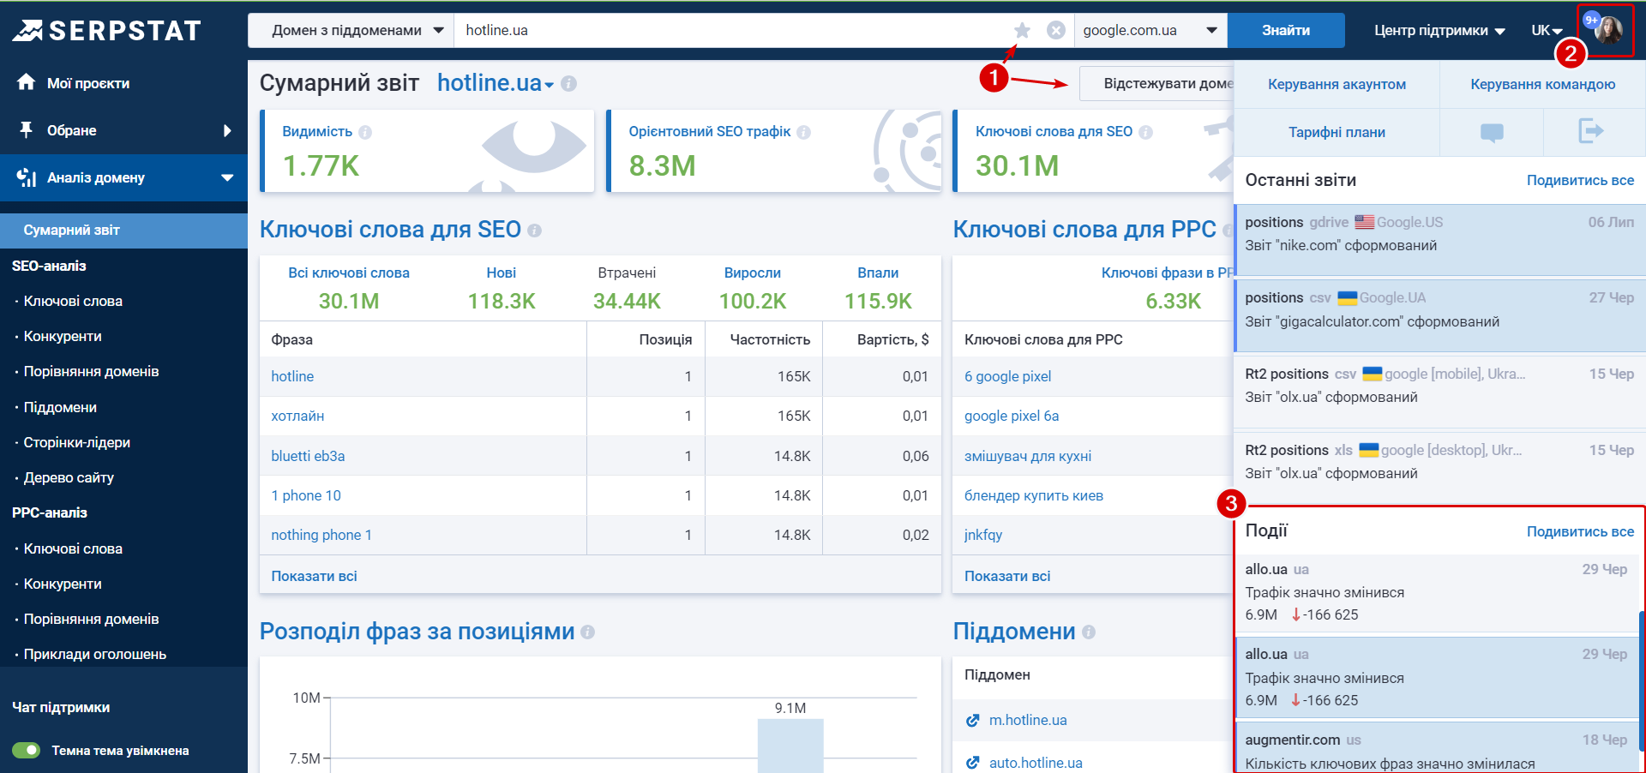The height and width of the screenshot is (773, 1646).
Task: Click the pin icon beside Обране
Action: [x=26, y=130]
